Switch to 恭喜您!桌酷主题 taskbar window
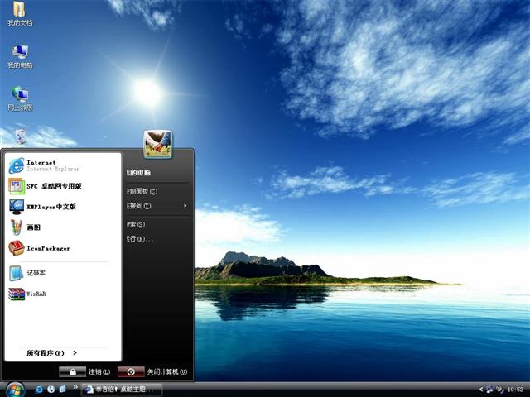Image resolution: width=530 pixels, height=397 pixels. (122, 390)
